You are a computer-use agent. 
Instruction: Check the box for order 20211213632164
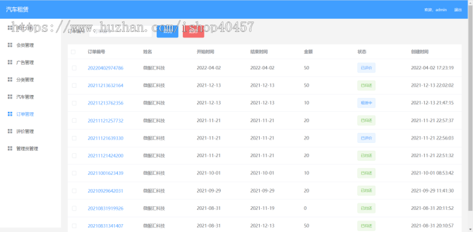coord(74,86)
